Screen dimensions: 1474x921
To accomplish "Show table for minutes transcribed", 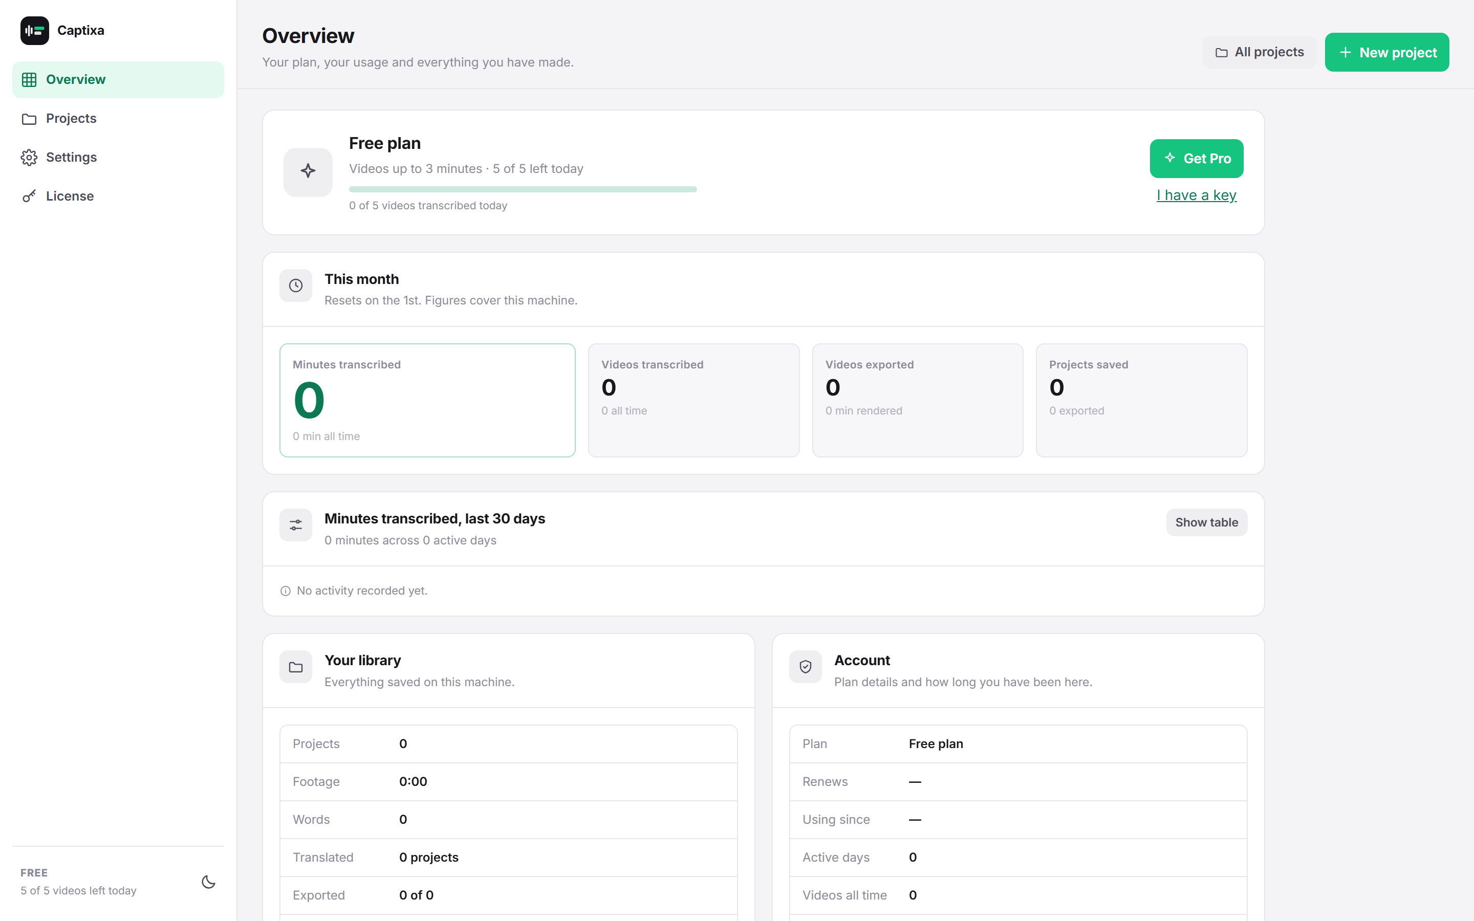I will tap(1206, 522).
